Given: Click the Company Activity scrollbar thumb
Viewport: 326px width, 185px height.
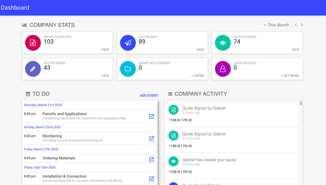Looking at the screenshot, I should tap(301, 103).
